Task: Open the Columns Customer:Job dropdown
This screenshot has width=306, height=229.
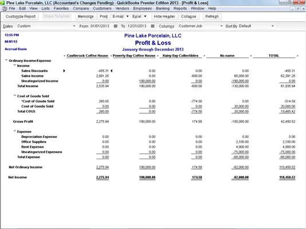Action: (x=221, y=26)
